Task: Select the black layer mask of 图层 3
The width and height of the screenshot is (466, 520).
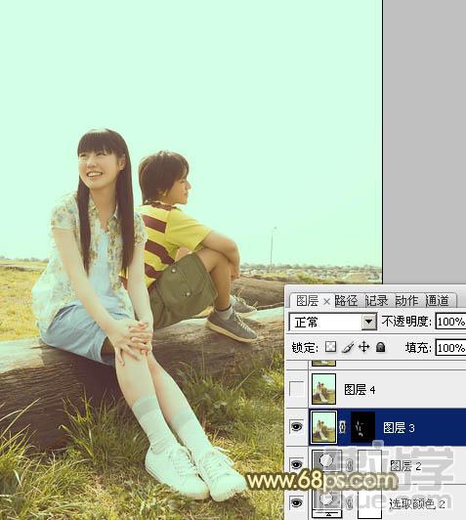Action: [362, 427]
